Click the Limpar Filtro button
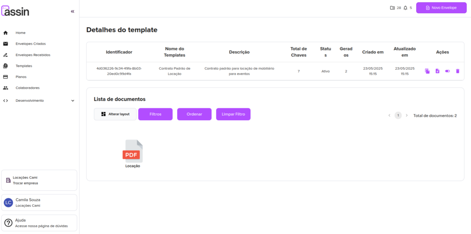This screenshot has height=234, width=471. click(x=233, y=114)
